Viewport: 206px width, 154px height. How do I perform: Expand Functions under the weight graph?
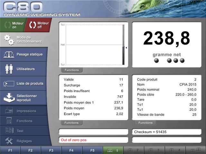click(71, 70)
